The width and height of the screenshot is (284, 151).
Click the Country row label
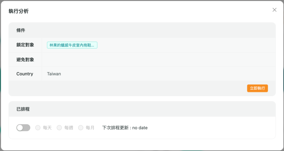coord(25,74)
